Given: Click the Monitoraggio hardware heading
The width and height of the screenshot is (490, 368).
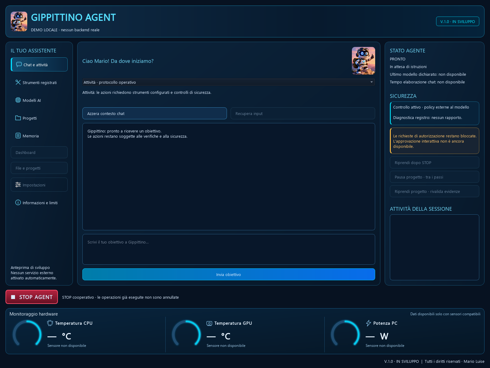Looking at the screenshot, I should (34, 314).
